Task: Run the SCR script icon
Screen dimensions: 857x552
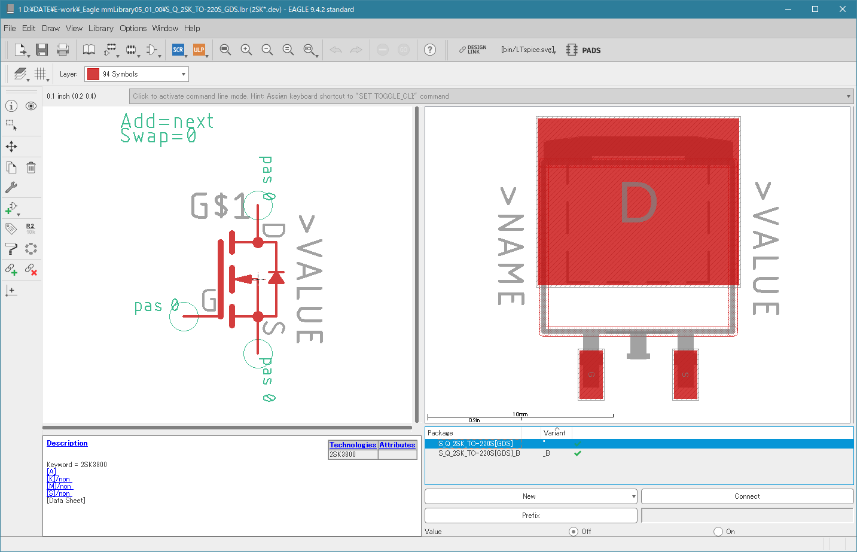Action: 178,50
